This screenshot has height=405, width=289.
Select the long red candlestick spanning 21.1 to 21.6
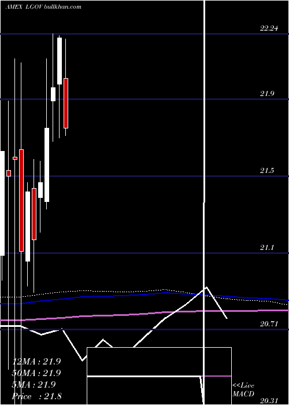(x=21, y=200)
